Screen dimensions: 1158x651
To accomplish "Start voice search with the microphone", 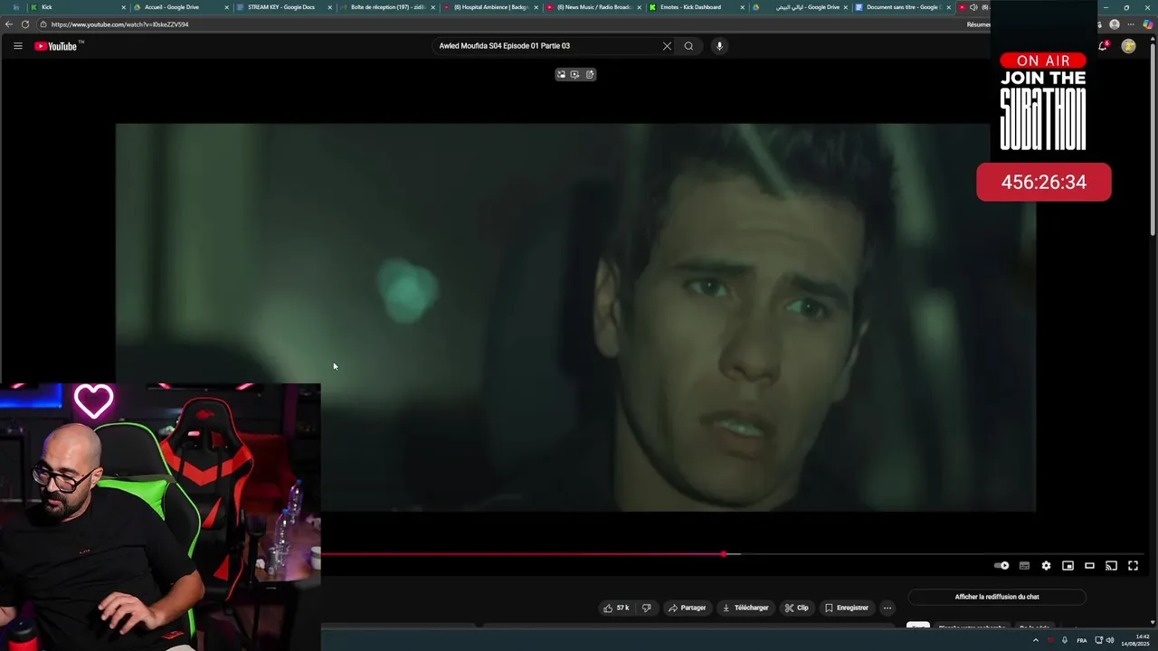I will click(x=719, y=46).
